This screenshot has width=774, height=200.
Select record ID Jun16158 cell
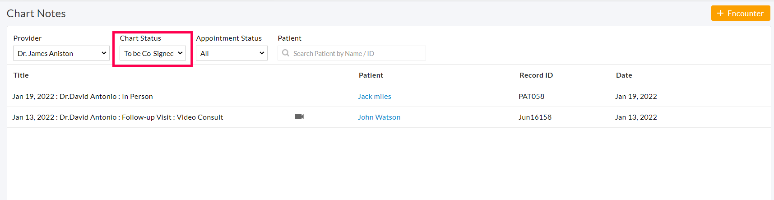[x=535, y=117]
